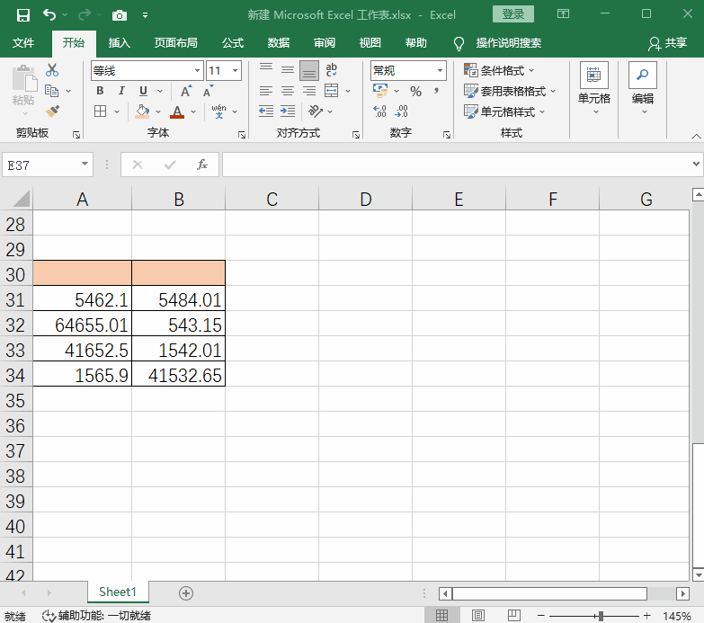
Task: Click the 共享 share button
Action: click(668, 43)
